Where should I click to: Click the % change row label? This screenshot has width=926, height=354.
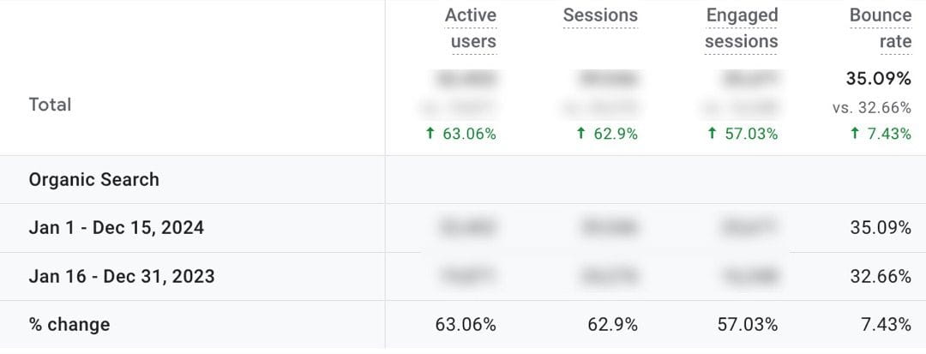[69, 325]
